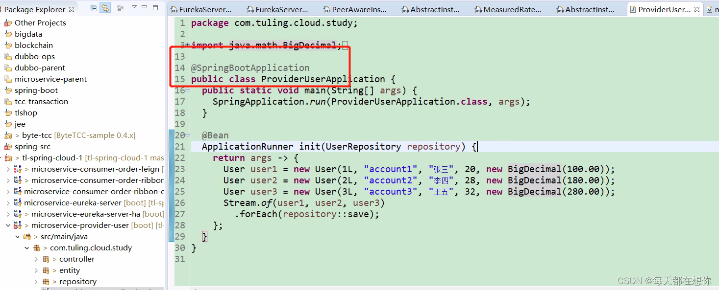Screen dimensions: 719x290
Task: Click Stream.of(user1, user2, user3) statement
Action: pyautogui.click(x=304, y=203)
